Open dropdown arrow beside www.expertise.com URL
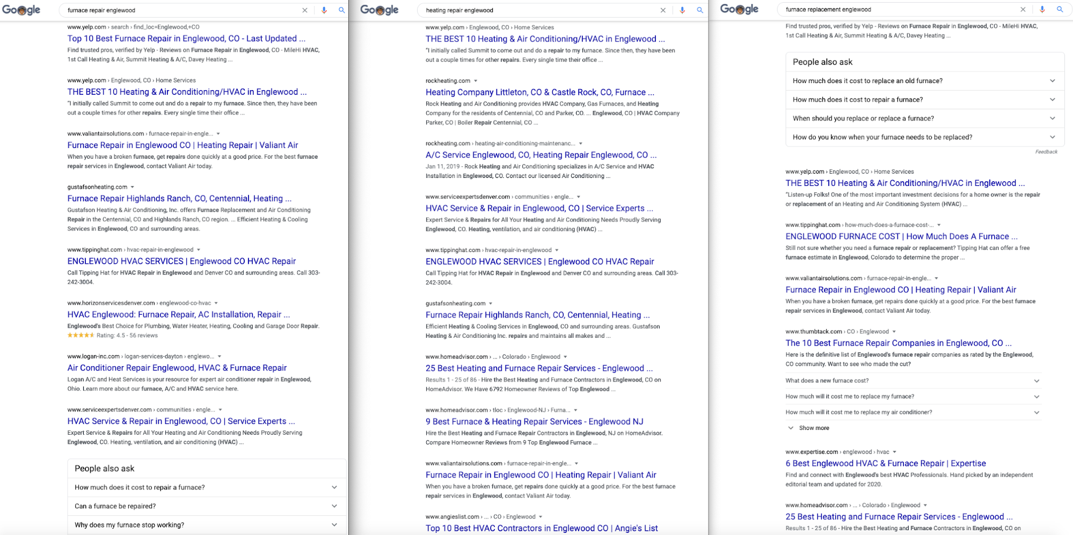Viewport: 1073px width, 535px height. [895, 452]
